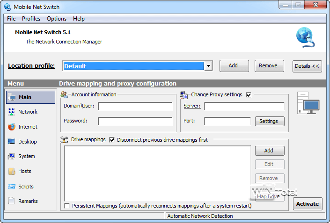
Task: Click The Network Connection Manager subtitle
Action: pos(64,42)
